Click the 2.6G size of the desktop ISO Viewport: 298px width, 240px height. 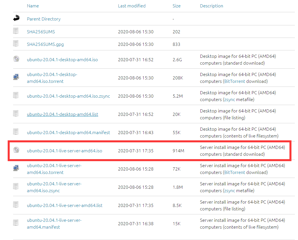click(x=177, y=60)
